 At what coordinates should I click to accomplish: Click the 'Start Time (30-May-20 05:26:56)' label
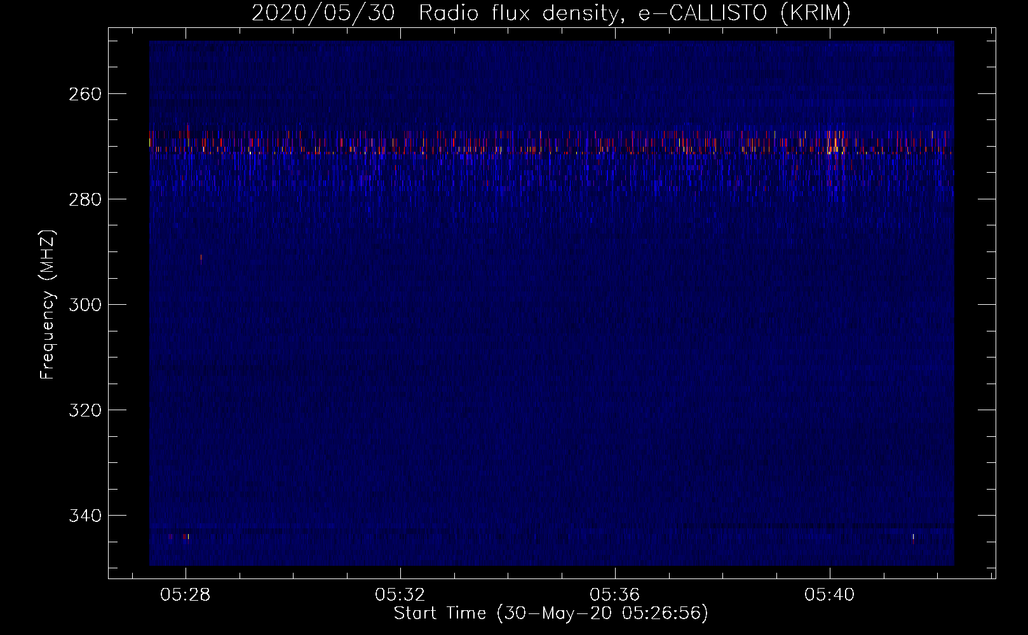551,613
